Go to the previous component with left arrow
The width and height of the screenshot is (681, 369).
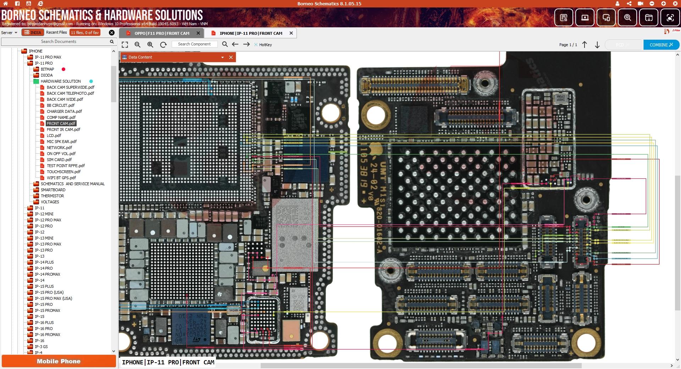[x=235, y=44]
